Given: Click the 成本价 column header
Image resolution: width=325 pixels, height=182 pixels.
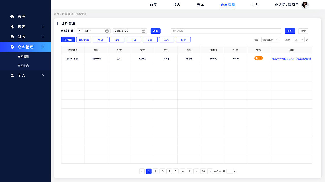Looking at the screenshot, I should [x=213, y=50].
